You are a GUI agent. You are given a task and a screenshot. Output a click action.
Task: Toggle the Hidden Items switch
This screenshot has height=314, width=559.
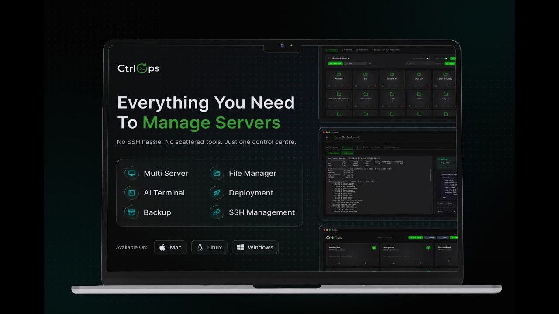pyautogui.click(x=428, y=58)
